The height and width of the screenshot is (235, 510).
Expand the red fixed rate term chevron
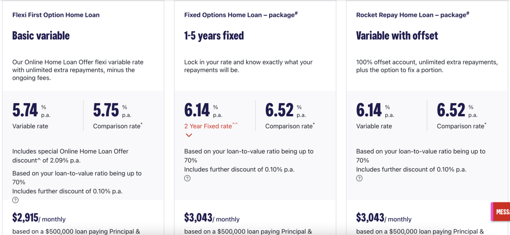[189, 136]
